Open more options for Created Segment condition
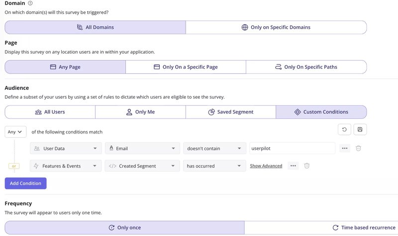 click(293, 166)
